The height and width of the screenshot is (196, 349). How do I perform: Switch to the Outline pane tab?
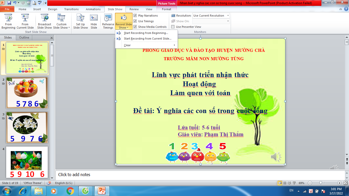24,38
